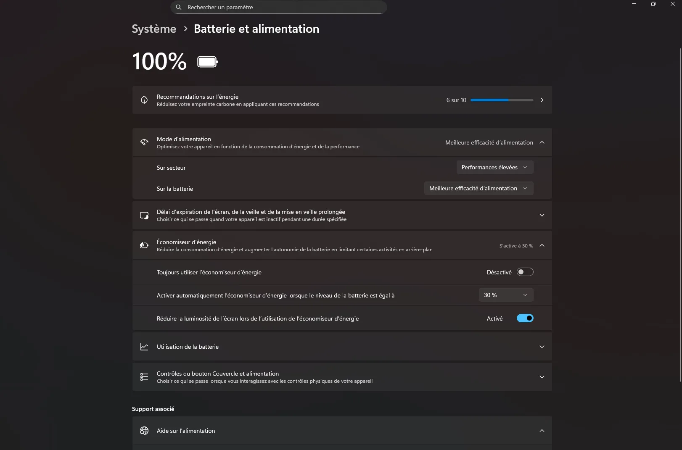Click the Couvercle controls list icon
Screen dimensions: 682x450
(144, 377)
